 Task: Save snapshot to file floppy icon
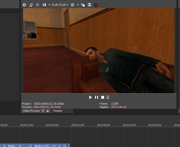click(x=89, y=5)
